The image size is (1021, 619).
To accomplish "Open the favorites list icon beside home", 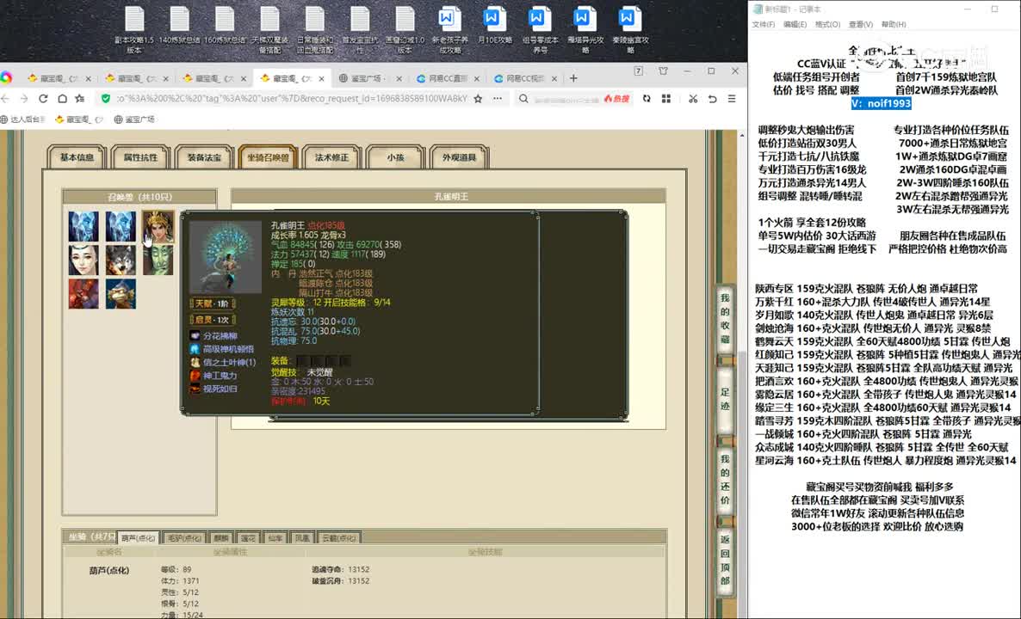I will (x=80, y=99).
